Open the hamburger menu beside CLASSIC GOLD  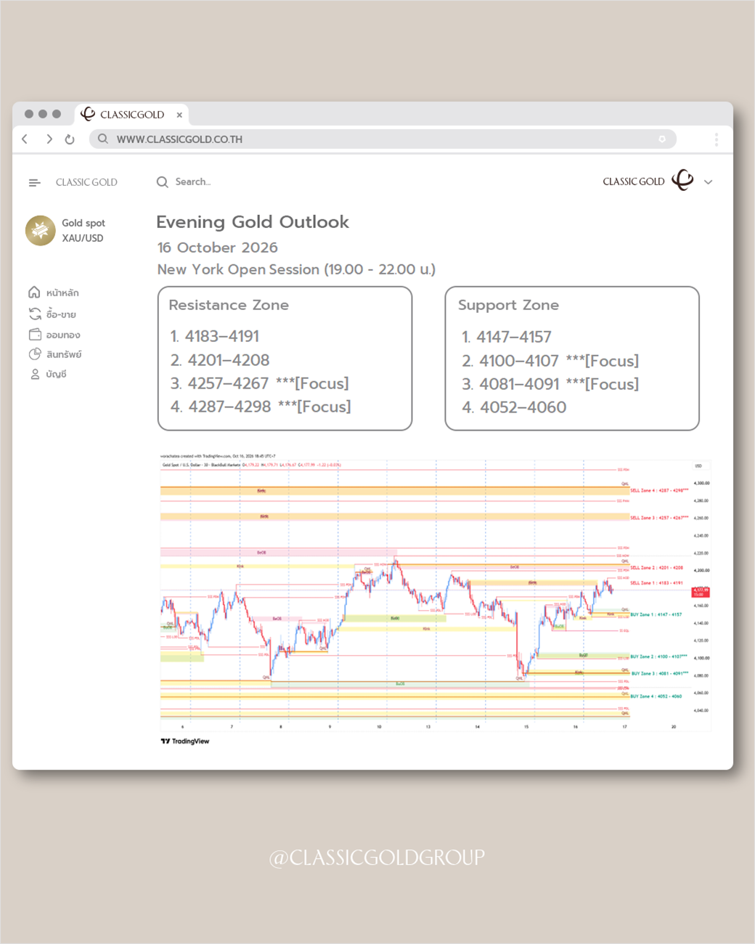(34, 182)
